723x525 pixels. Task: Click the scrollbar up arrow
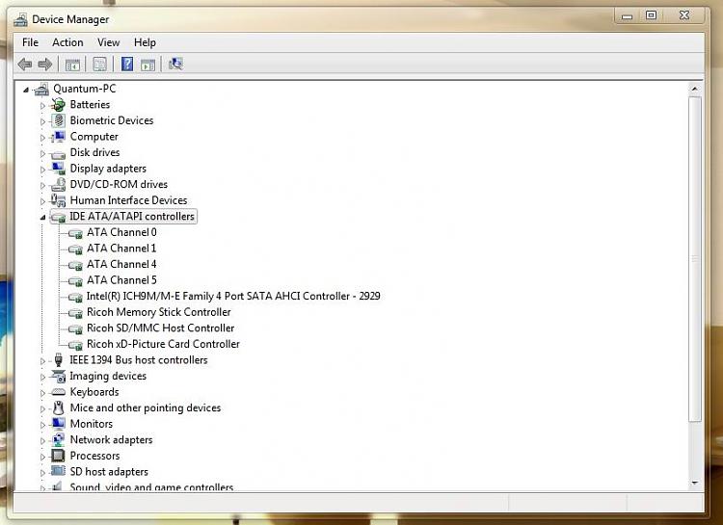695,89
